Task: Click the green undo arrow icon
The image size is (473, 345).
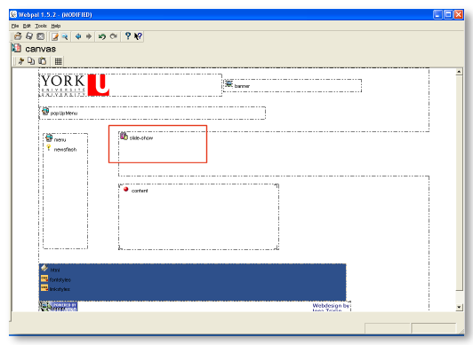Action: (x=102, y=36)
